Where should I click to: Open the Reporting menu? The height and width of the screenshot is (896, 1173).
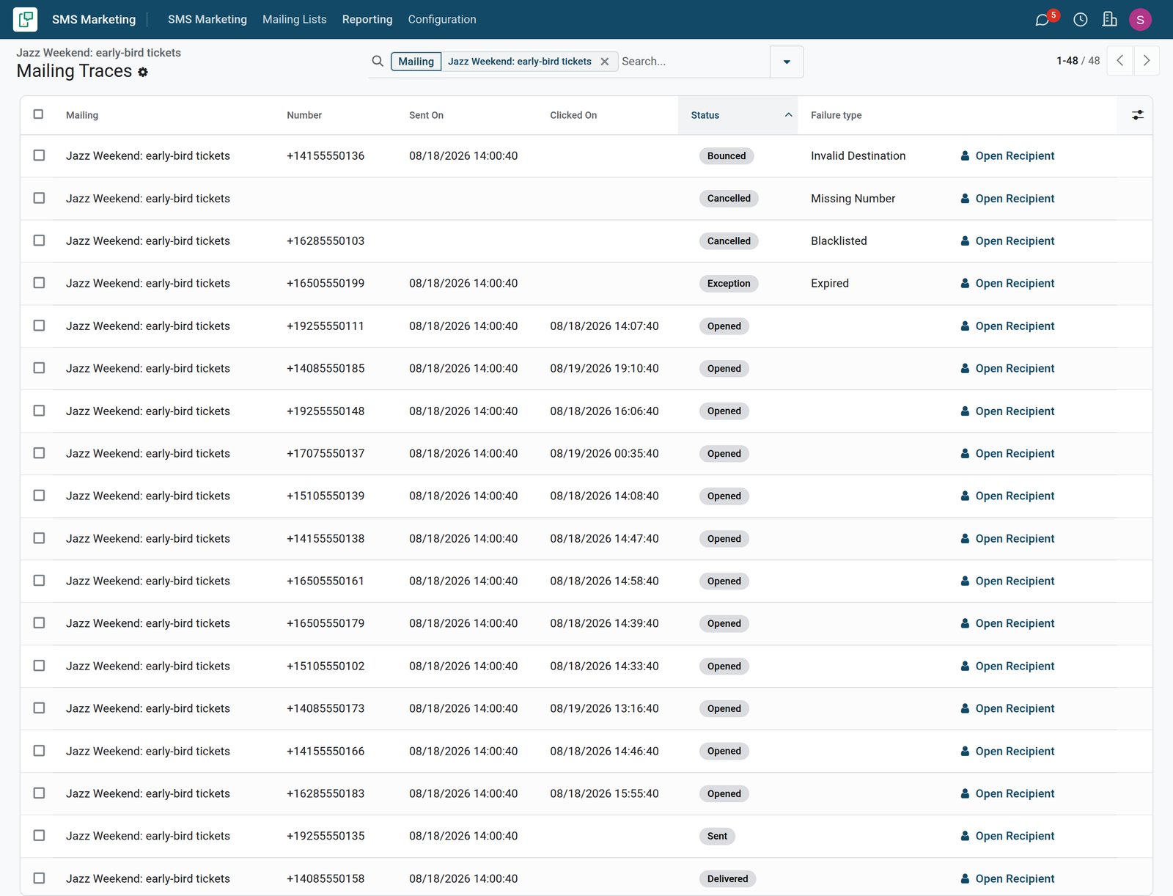tap(367, 20)
